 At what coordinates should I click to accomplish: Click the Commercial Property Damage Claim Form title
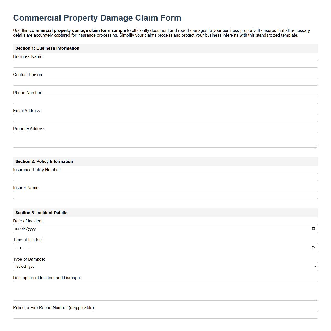coord(97,18)
